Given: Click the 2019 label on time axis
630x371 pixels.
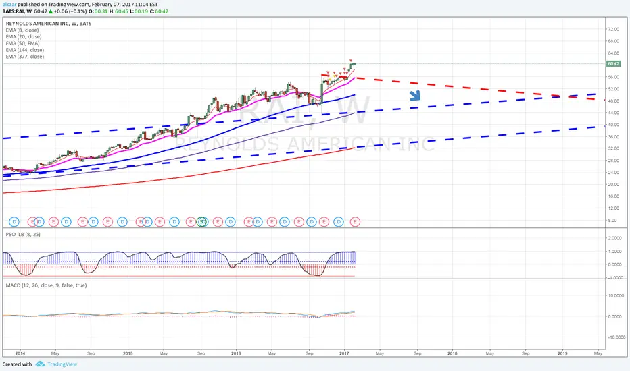Looking at the screenshot, I should pyautogui.click(x=562, y=353).
